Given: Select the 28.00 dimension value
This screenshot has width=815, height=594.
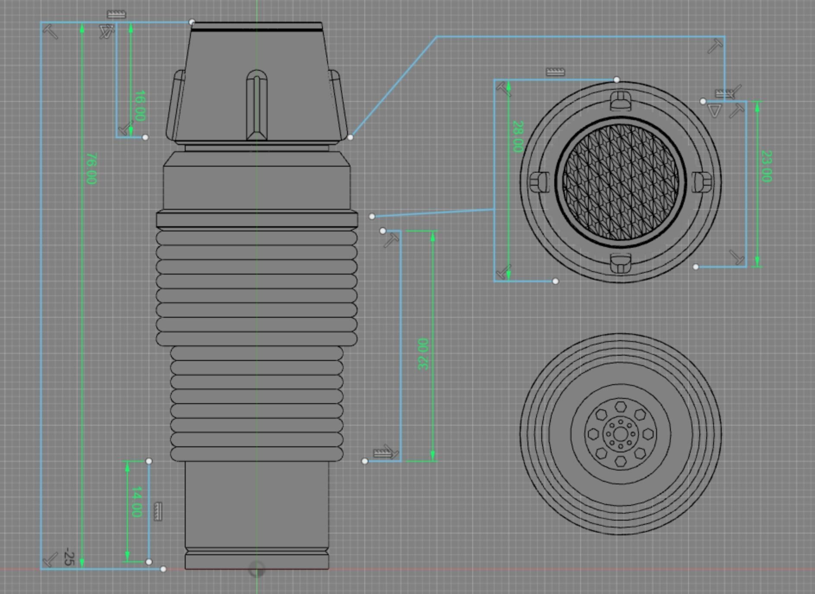Looking at the screenshot, I should click(518, 136).
